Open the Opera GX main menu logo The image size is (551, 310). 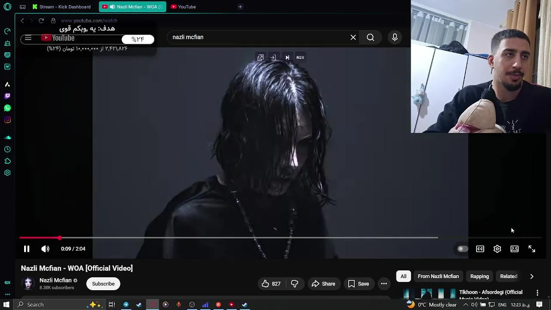pyautogui.click(x=7, y=7)
